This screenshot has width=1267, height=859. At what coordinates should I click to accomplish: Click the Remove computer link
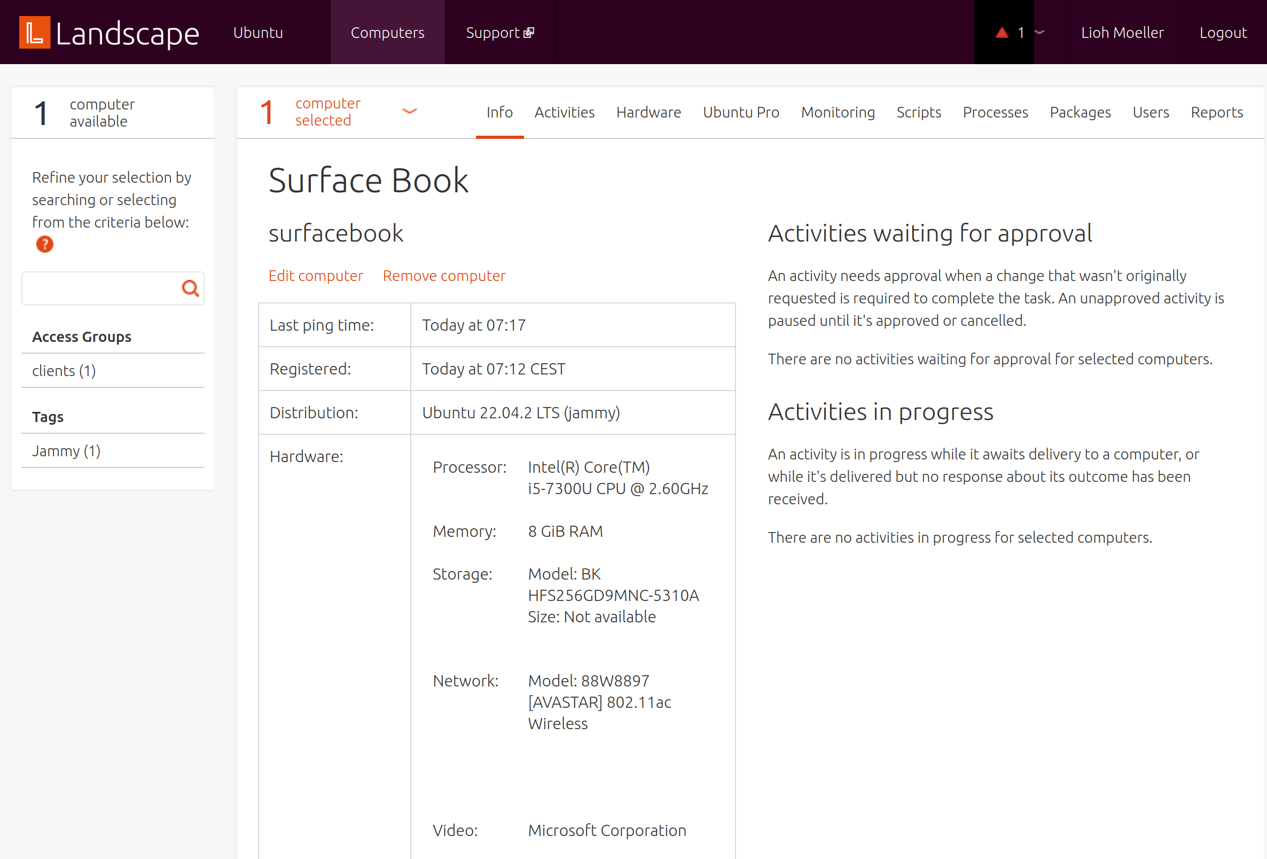444,276
